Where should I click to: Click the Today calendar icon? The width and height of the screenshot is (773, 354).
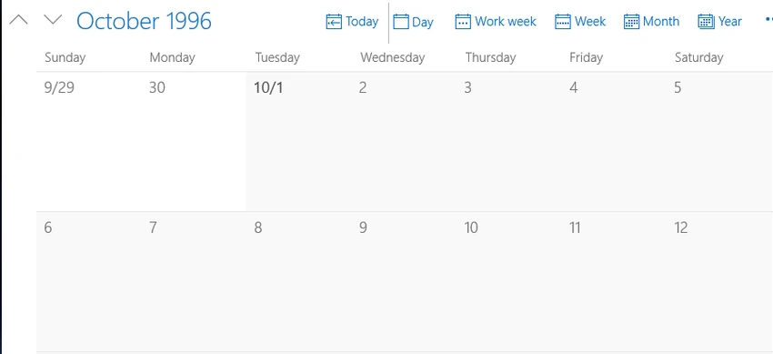[x=334, y=22]
